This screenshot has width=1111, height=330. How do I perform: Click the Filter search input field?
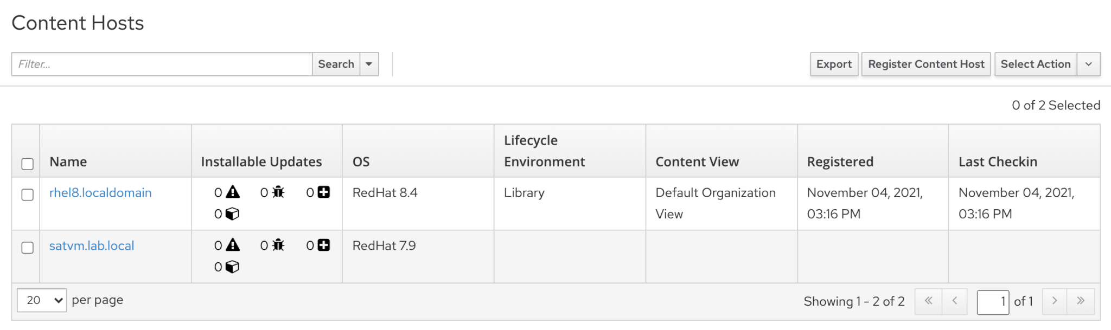tap(162, 64)
